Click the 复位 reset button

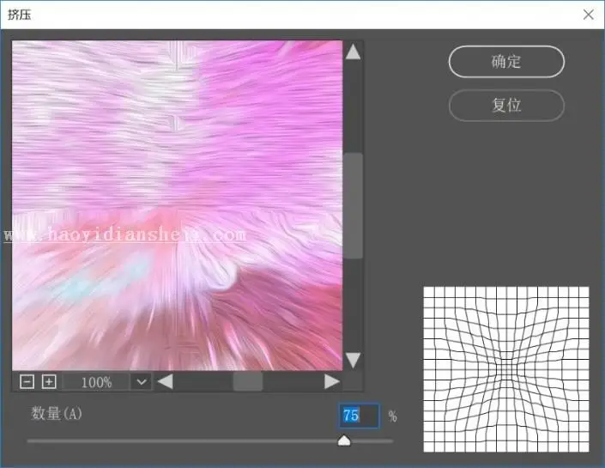coord(506,105)
